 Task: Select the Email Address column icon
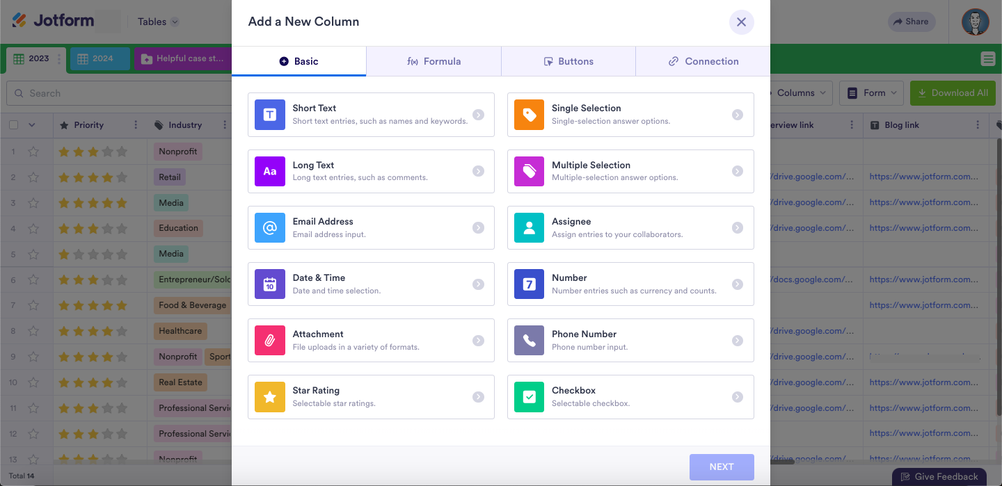[x=270, y=227]
